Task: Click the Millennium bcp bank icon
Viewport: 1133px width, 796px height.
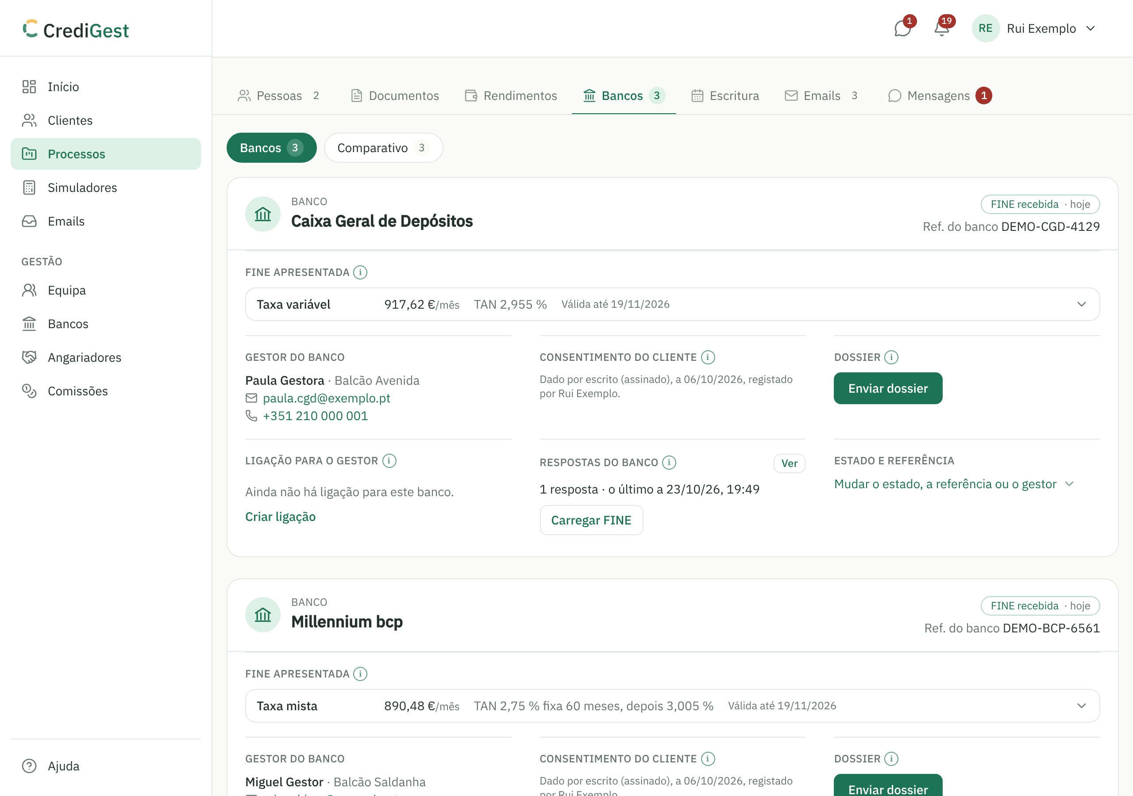Action: tap(263, 615)
